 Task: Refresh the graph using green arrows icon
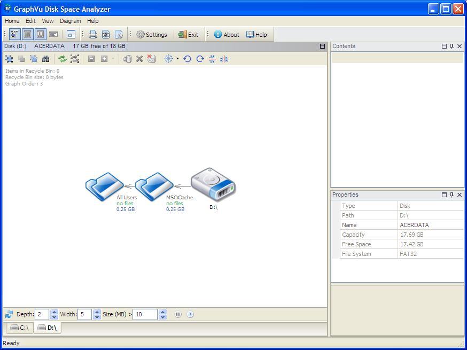[x=63, y=59]
